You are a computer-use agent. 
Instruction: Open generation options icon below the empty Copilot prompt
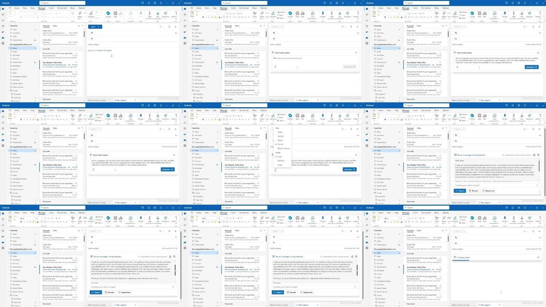point(275,67)
